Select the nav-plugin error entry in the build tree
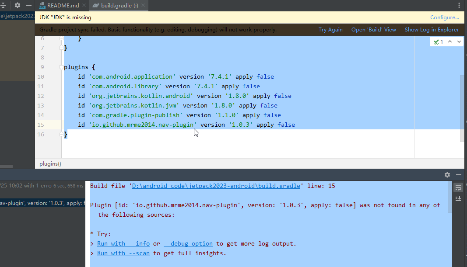 click(x=42, y=203)
